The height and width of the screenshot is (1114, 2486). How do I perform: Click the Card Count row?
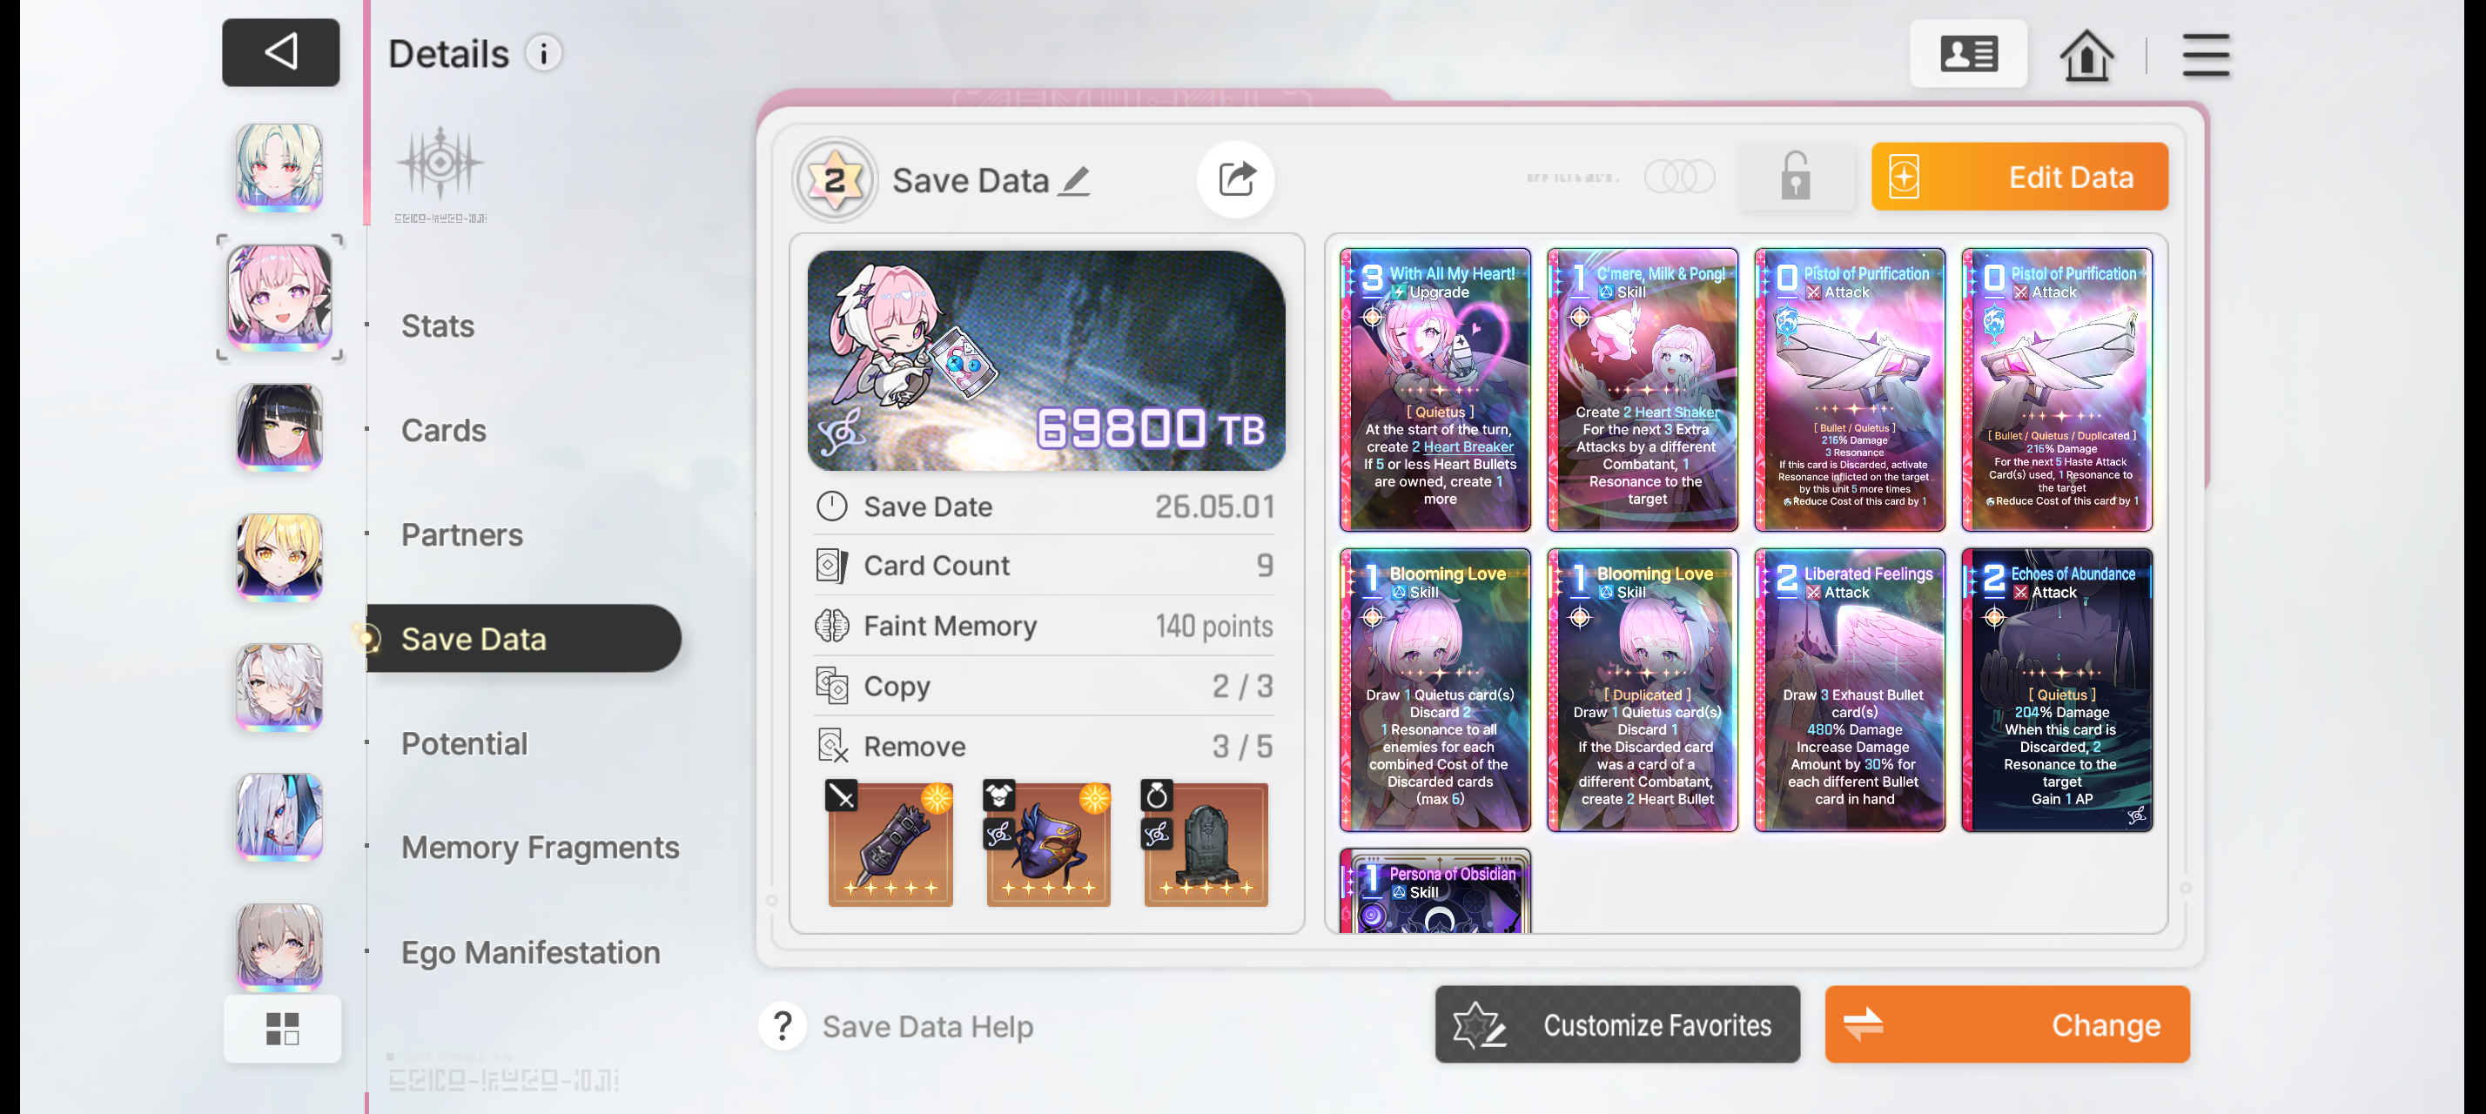tap(1045, 565)
